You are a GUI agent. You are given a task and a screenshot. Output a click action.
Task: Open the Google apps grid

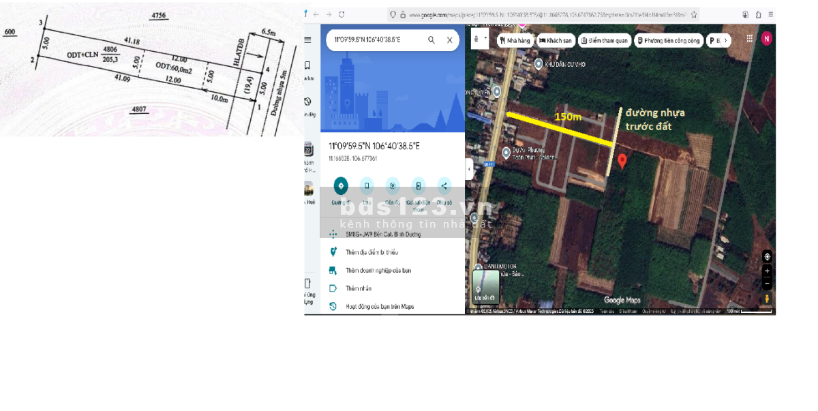(x=750, y=39)
